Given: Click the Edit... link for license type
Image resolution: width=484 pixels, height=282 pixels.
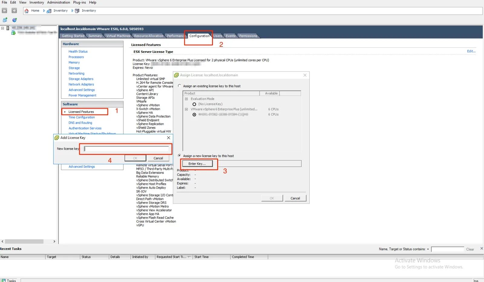Looking at the screenshot, I should [471, 51].
